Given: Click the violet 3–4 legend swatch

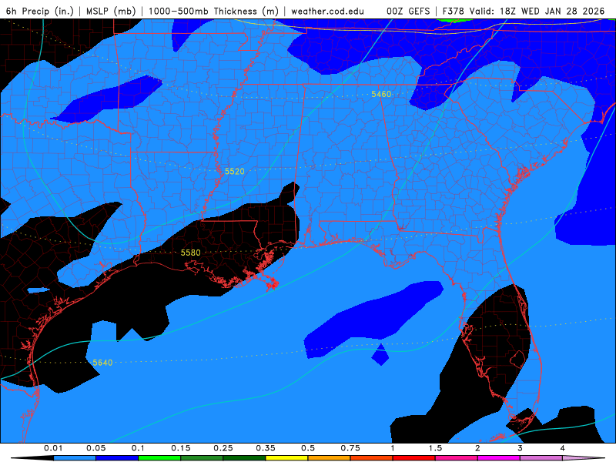Looking at the screenshot, I should 541,458.
